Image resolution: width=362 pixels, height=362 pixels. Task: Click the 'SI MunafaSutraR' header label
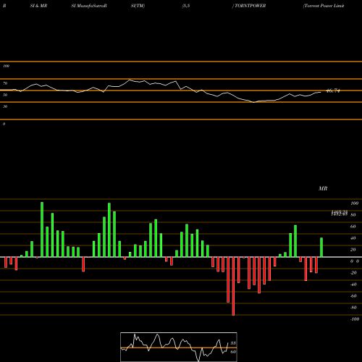tap(89, 6)
